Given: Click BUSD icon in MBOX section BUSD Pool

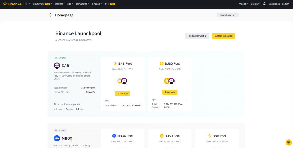Looking at the screenshot, I should point(162,136).
